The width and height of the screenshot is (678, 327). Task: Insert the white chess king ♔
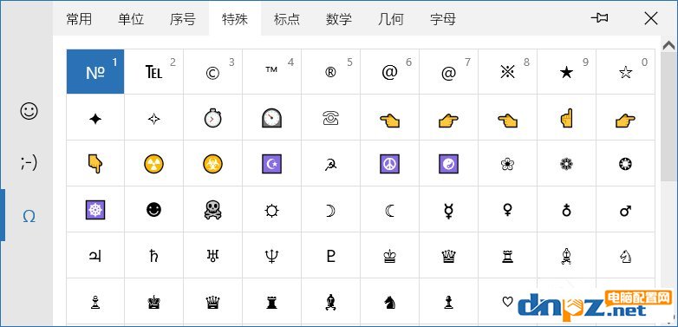point(389,256)
